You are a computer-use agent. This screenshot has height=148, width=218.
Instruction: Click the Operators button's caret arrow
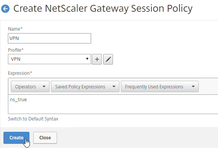pyautogui.click(x=44, y=86)
